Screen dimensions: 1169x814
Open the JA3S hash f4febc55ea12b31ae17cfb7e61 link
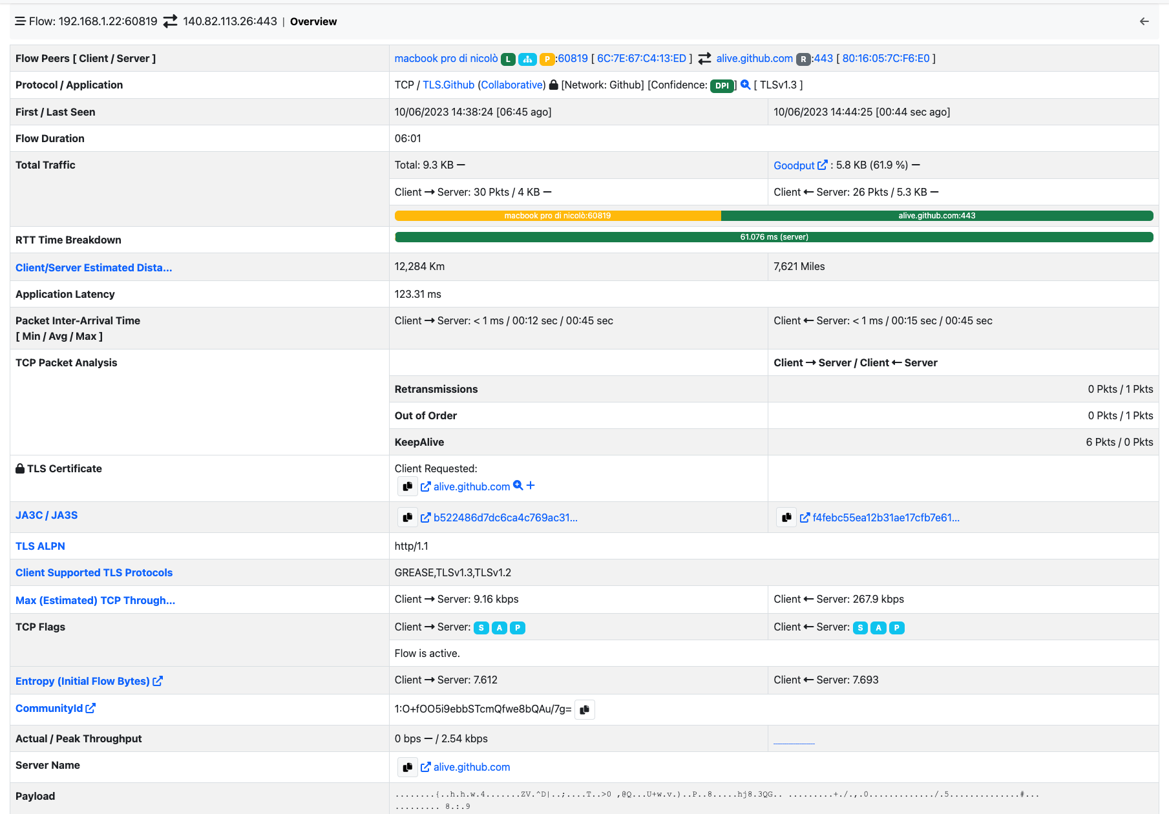pos(886,517)
